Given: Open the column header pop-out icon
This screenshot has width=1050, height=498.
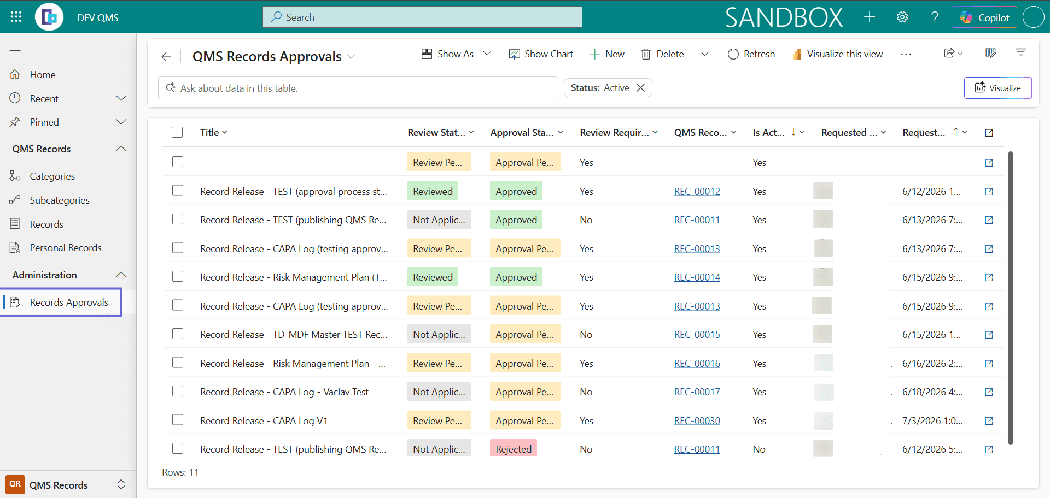Looking at the screenshot, I should 989,133.
